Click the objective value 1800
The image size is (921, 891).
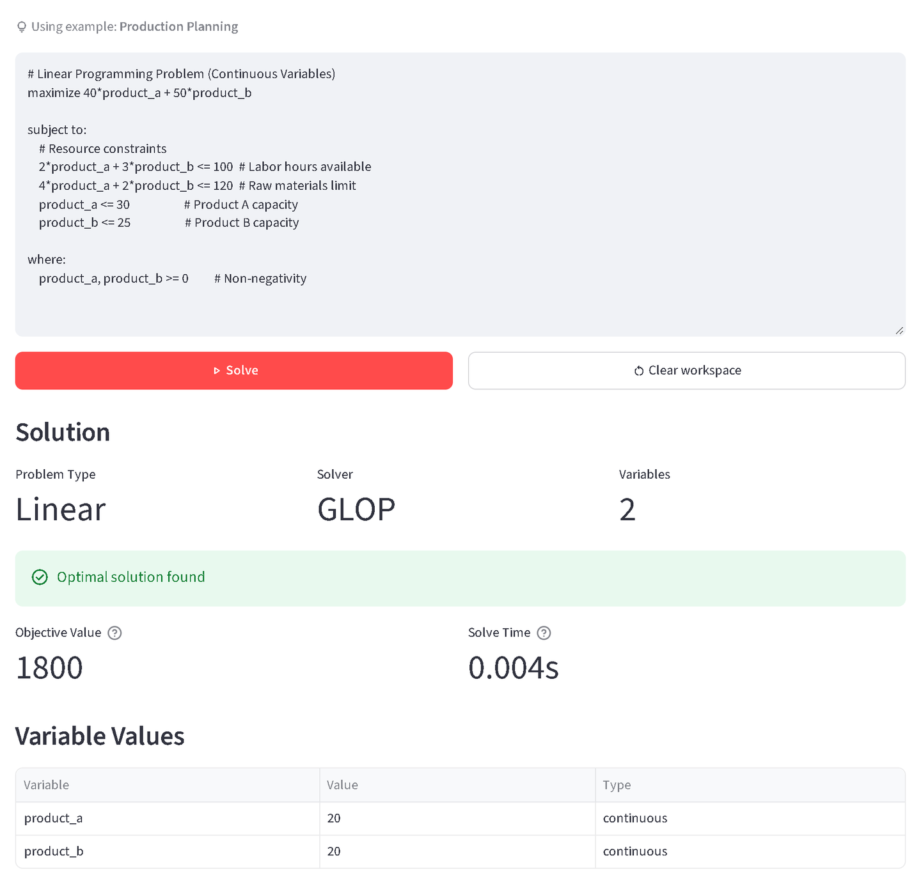click(49, 668)
